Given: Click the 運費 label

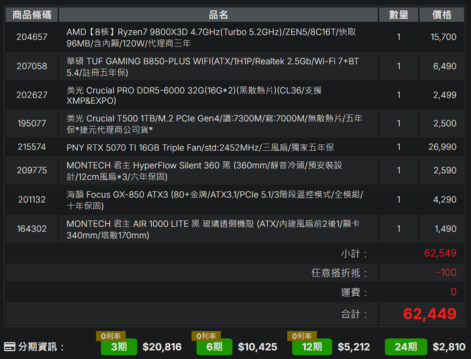Looking at the screenshot, I should [x=353, y=292].
